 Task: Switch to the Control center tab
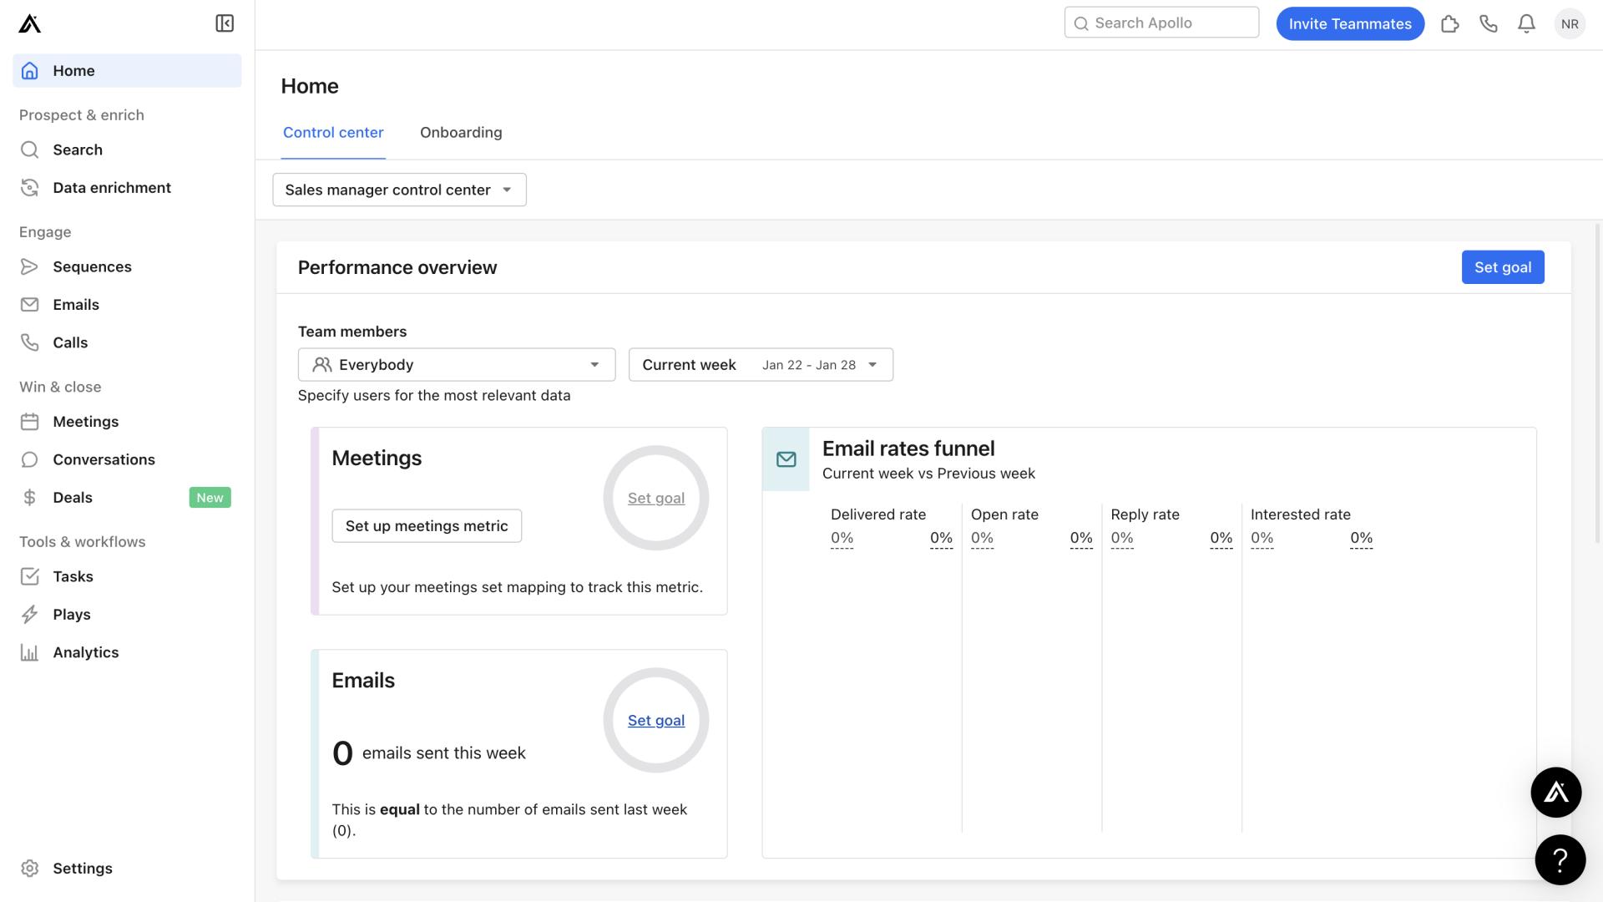[x=333, y=133]
